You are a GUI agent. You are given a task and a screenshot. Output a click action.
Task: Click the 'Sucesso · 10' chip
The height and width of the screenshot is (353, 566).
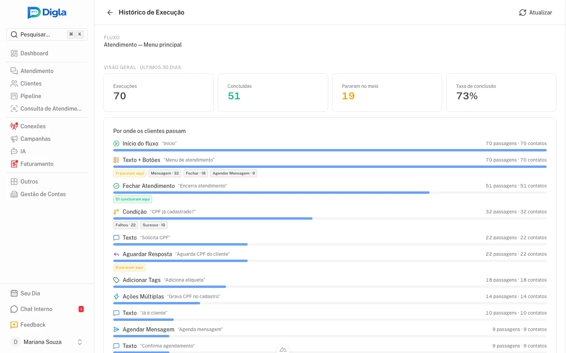click(x=154, y=225)
